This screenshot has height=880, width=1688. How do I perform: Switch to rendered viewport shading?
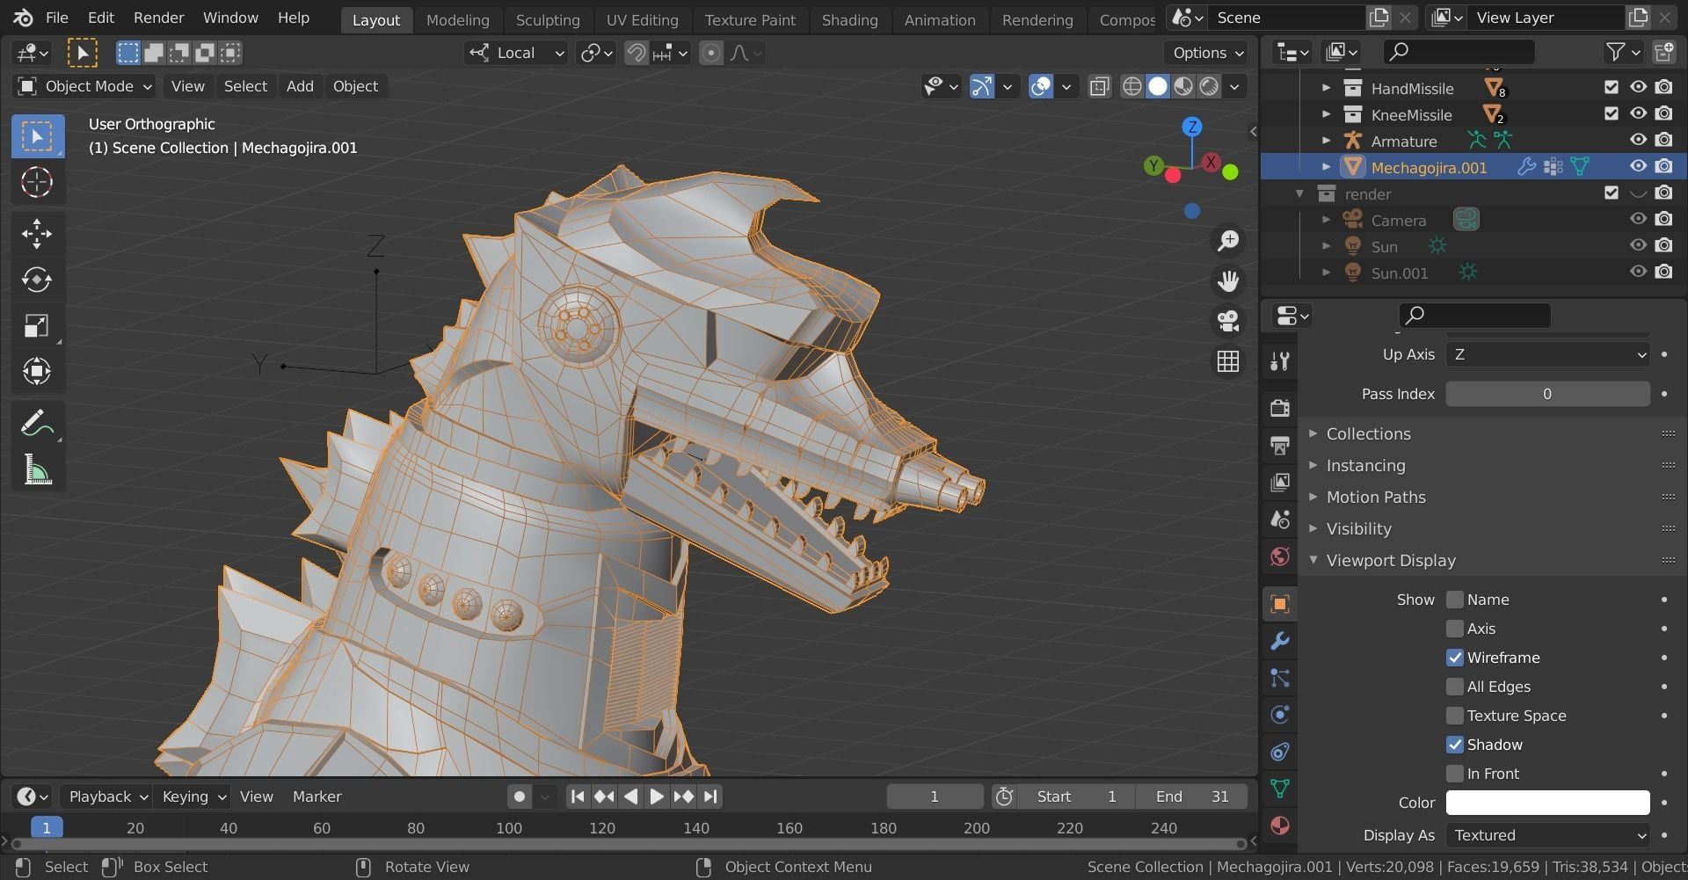(1210, 86)
